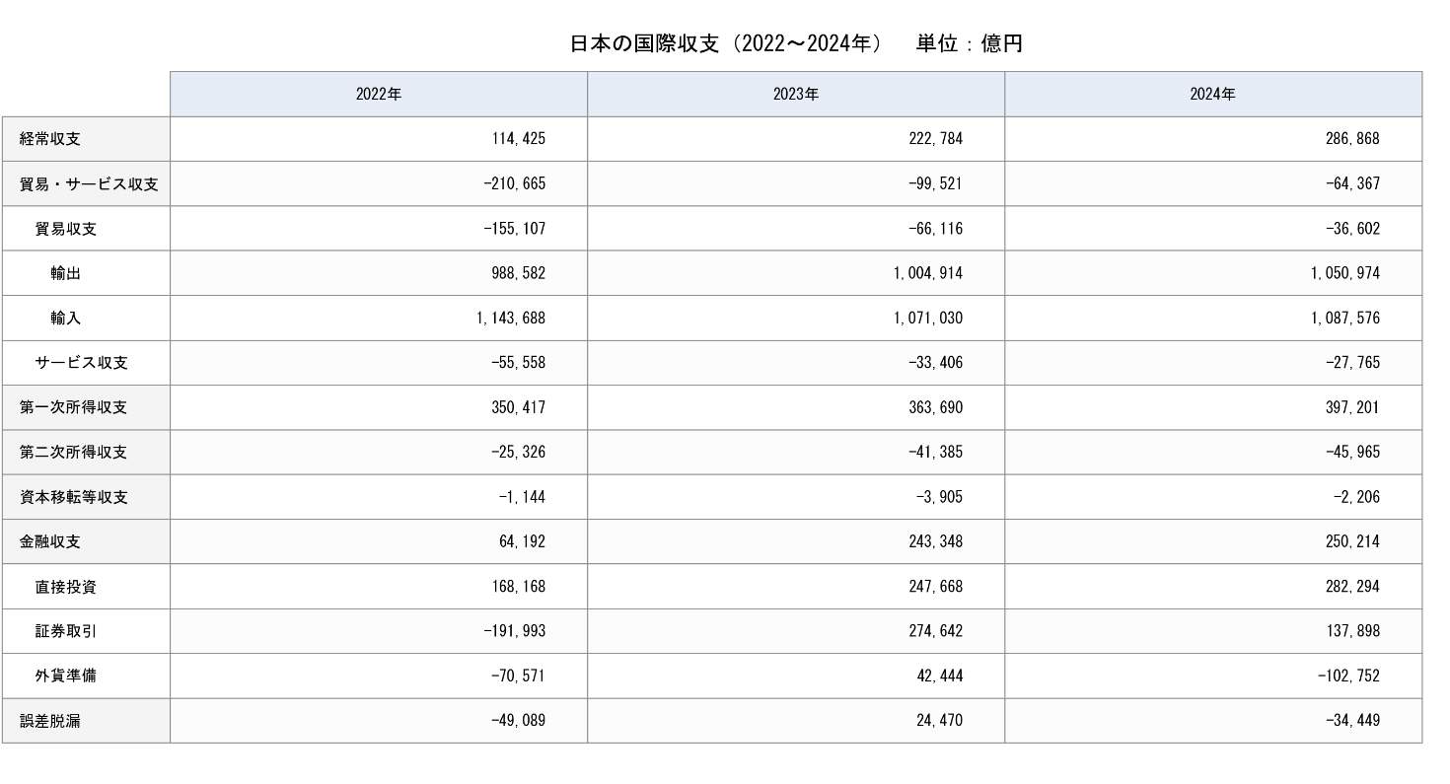Click the 金融収支 row label

[x=50, y=542]
